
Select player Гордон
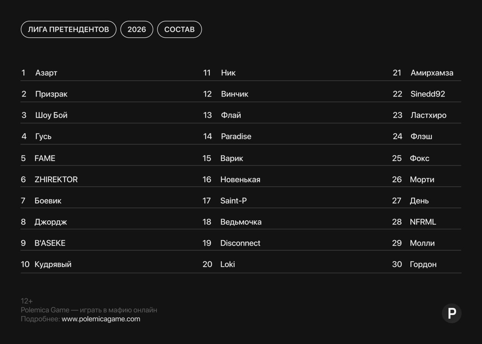[x=423, y=264]
